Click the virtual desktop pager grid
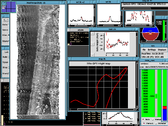Screen dimensions: 168x126 tap(9, 7)
